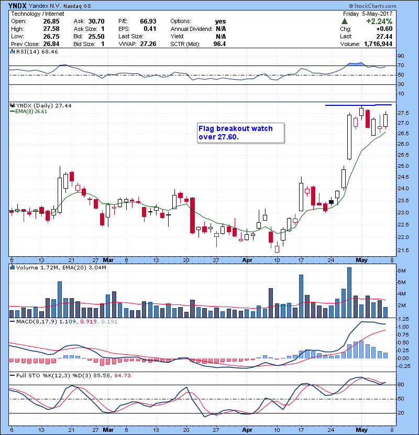Click the Annual Dividend N/A value
Screen dimensions: 419x435
point(220,29)
